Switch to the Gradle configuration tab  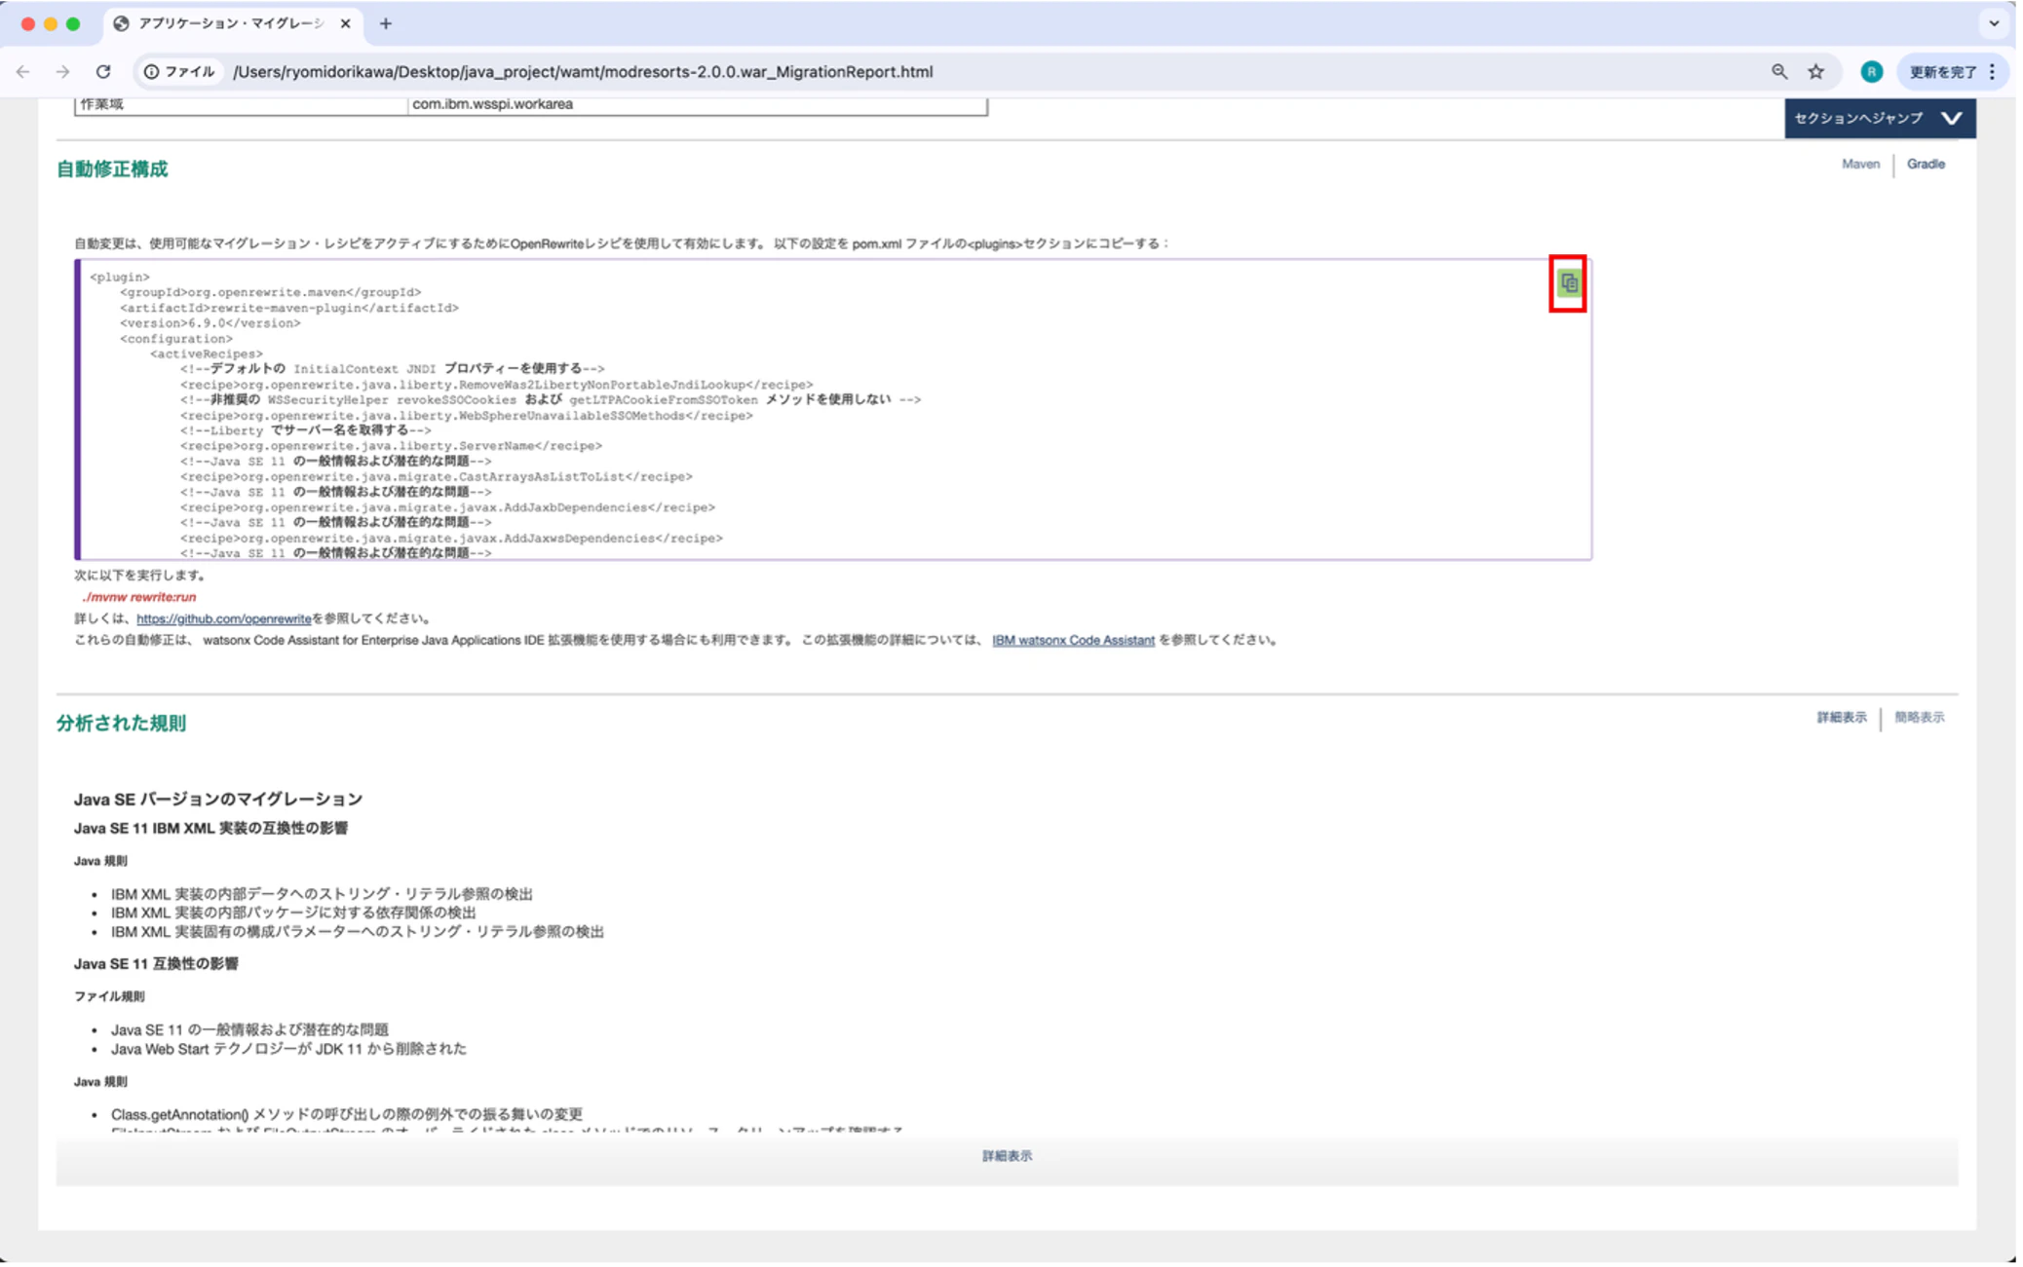point(1925,165)
